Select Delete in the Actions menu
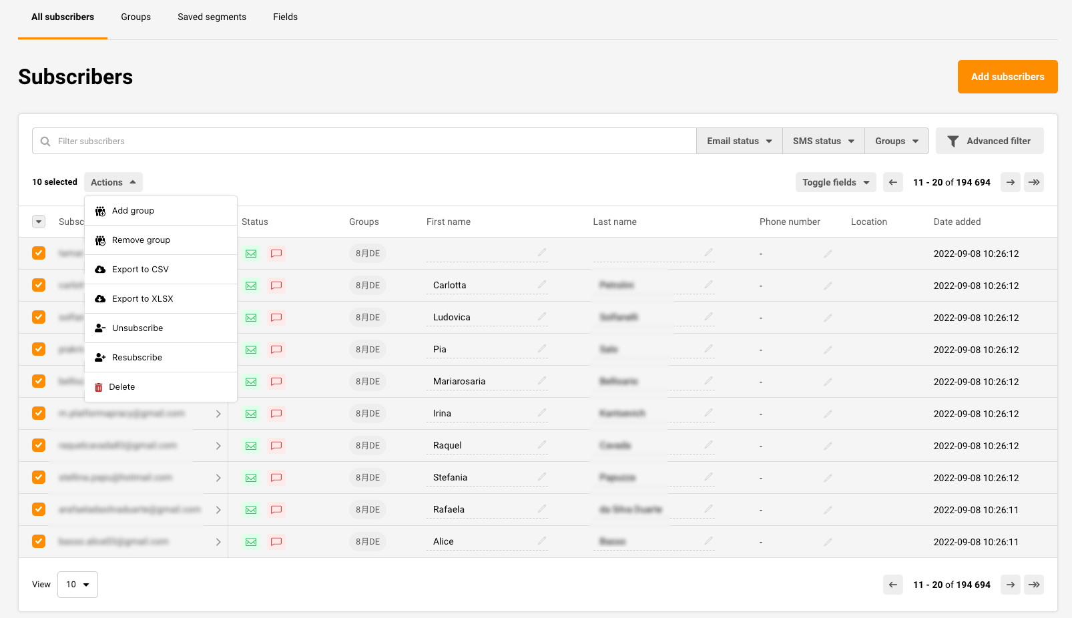 [x=122, y=387]
